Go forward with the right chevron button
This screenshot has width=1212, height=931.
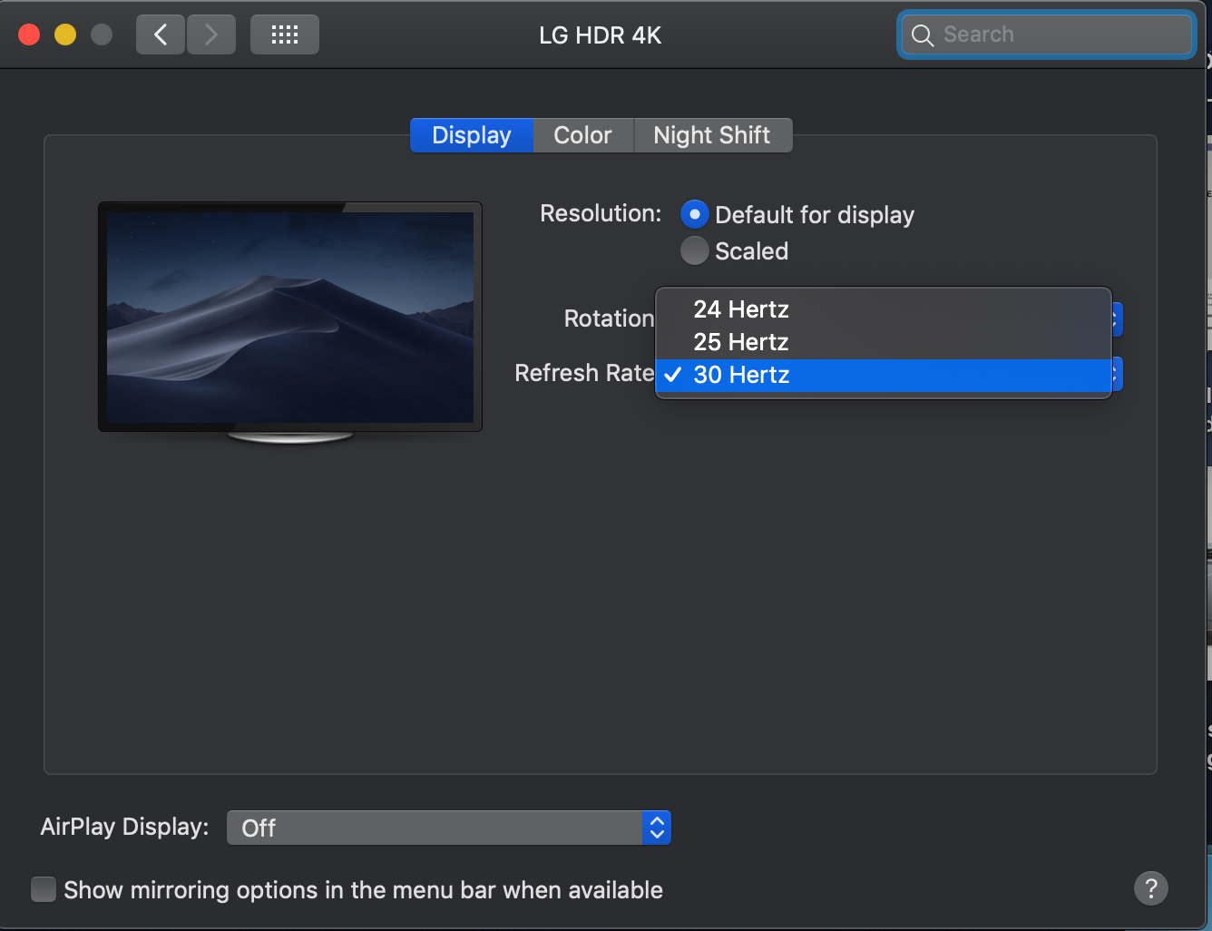click(x=211, y=34)
